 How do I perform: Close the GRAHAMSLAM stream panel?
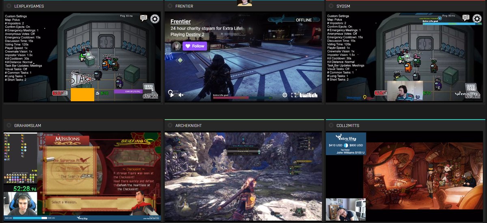tap(9, 125)
